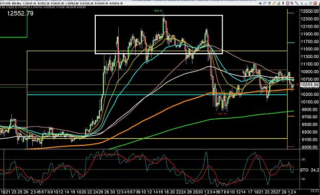This screenshot has width=320, height=195.
Task: Click the 11700.00 price axis label
Action: 310,41
